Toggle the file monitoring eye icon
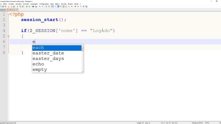Screen dimensions: 221x124 (x=72, y=7)
